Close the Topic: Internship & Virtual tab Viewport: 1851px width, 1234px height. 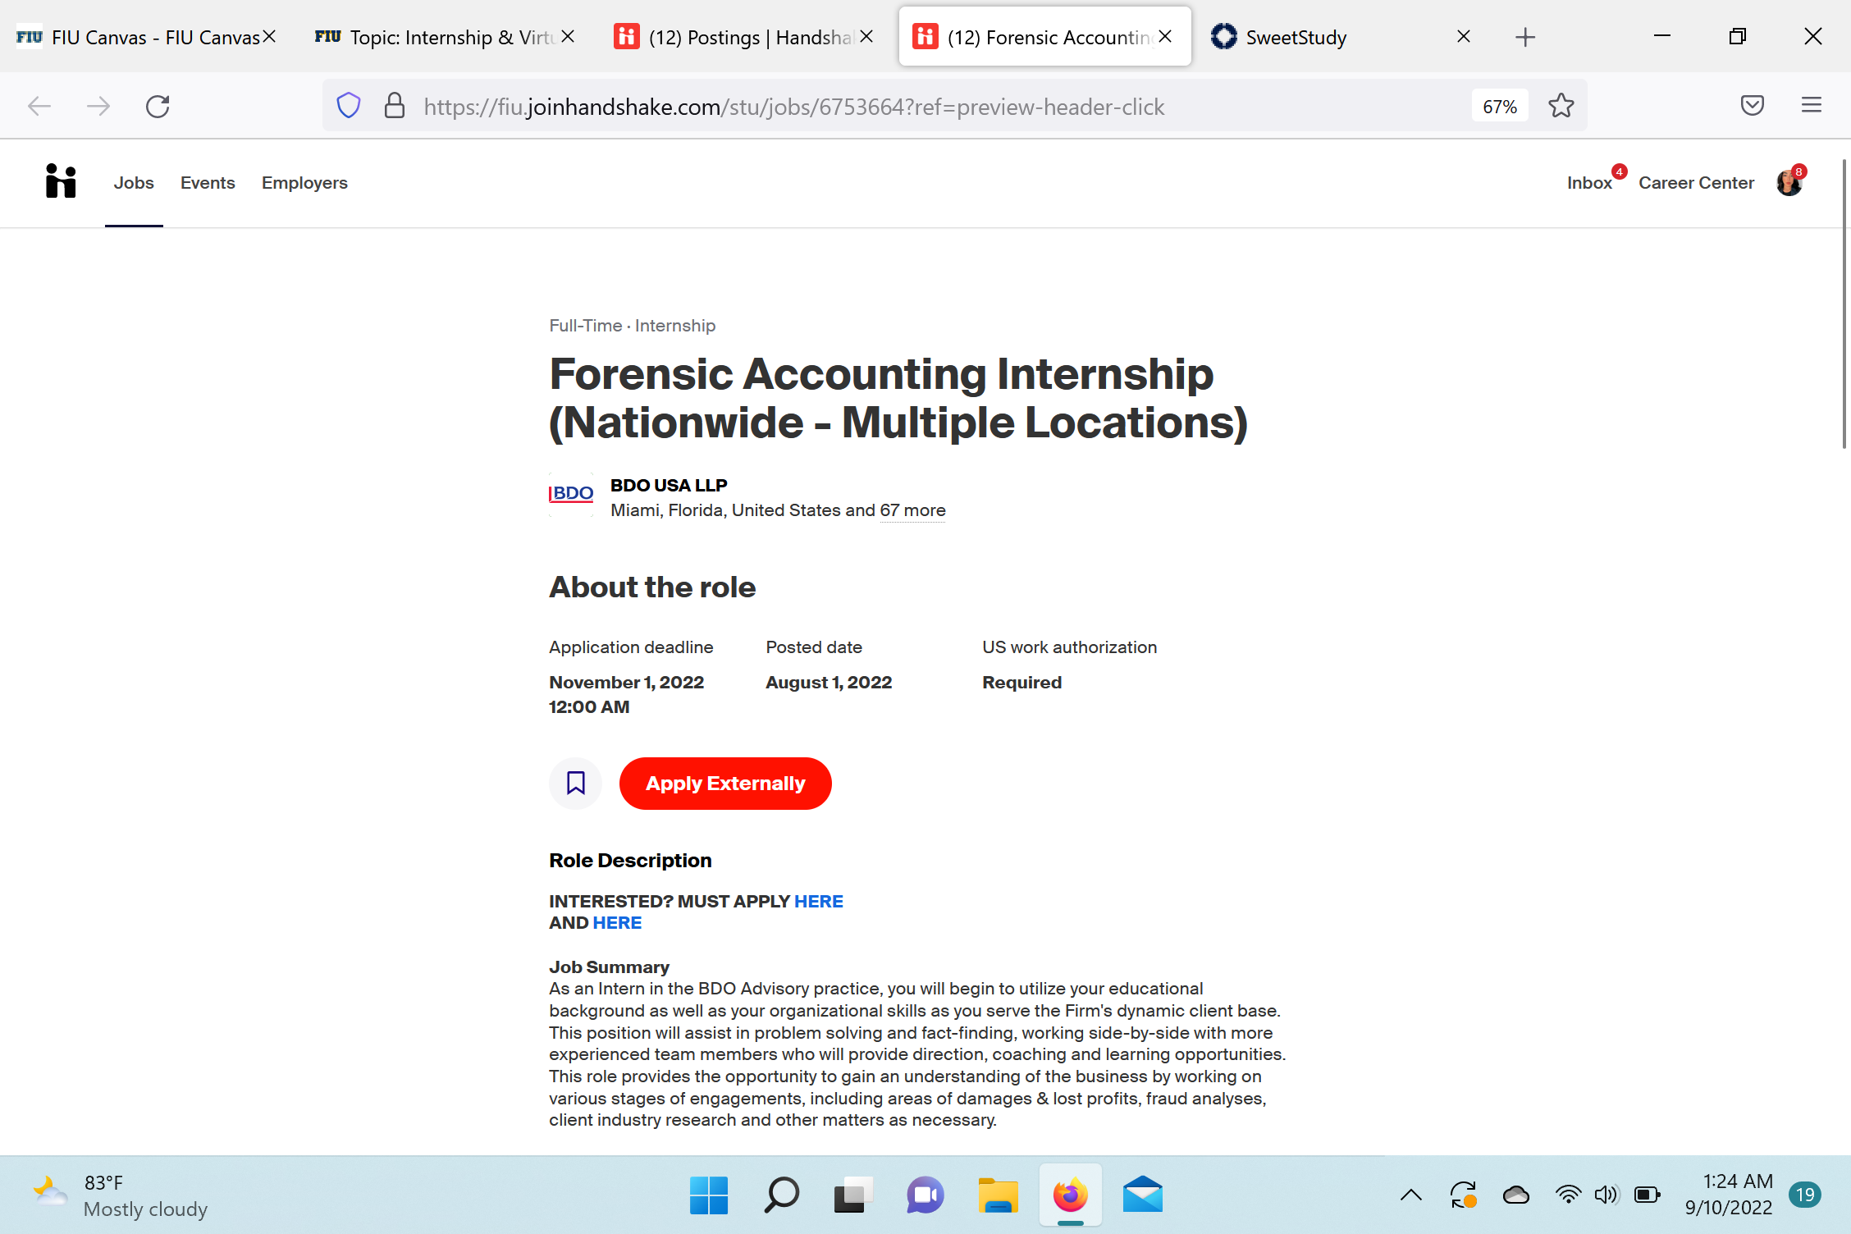coord(568,37)
